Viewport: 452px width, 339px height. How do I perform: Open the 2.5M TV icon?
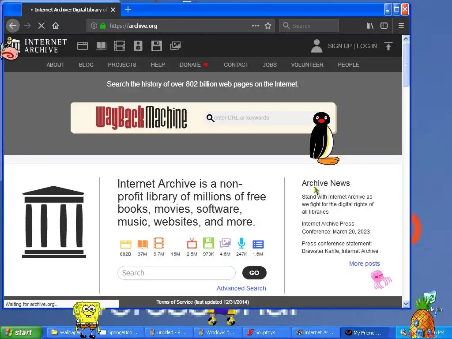pos(192,243)
